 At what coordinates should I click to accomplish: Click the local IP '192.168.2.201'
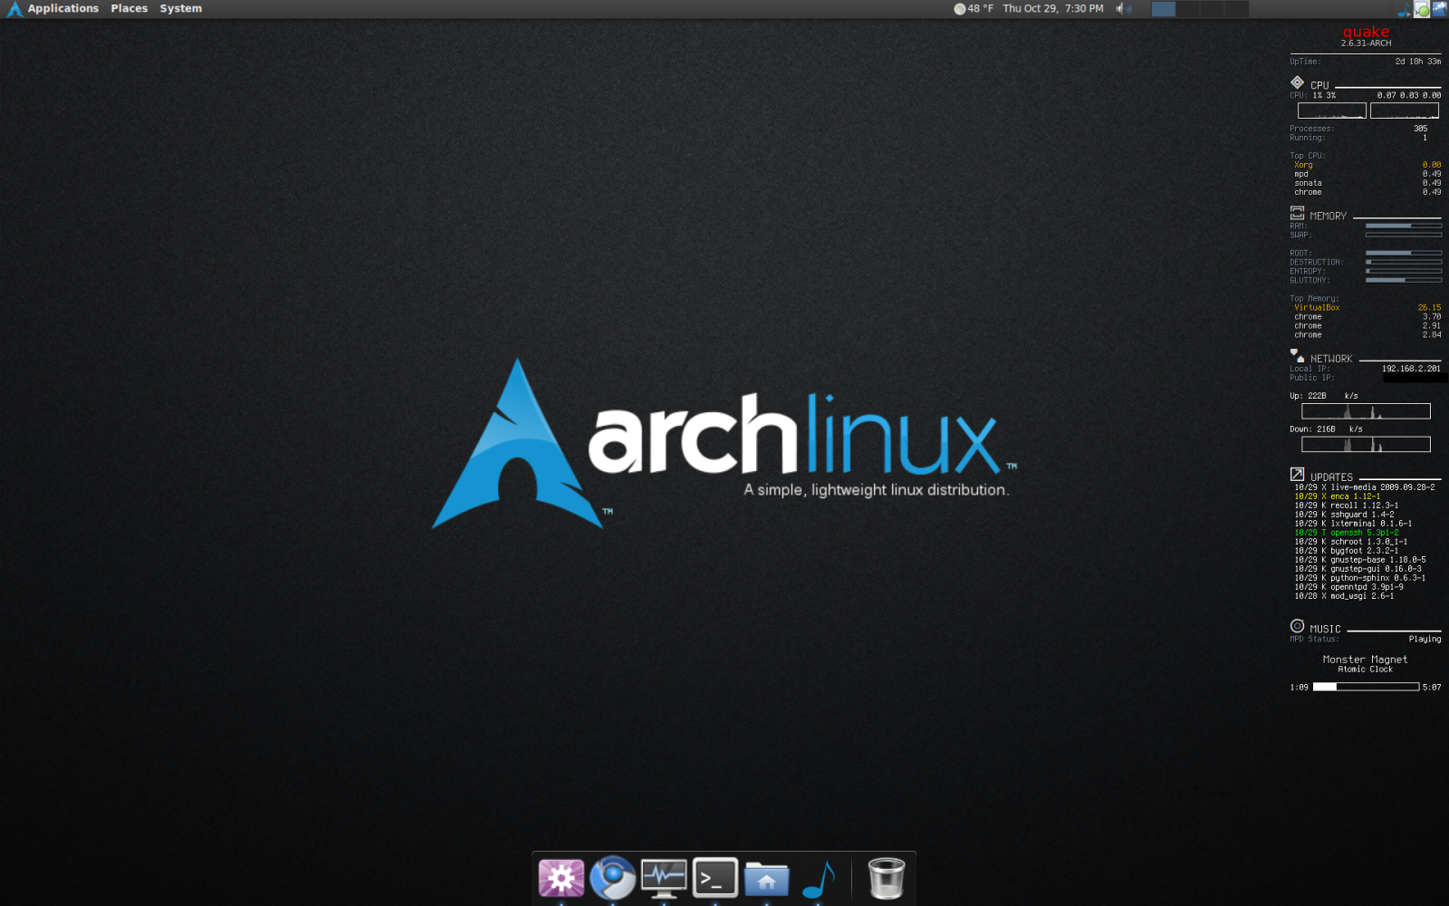coord(1411,369)
